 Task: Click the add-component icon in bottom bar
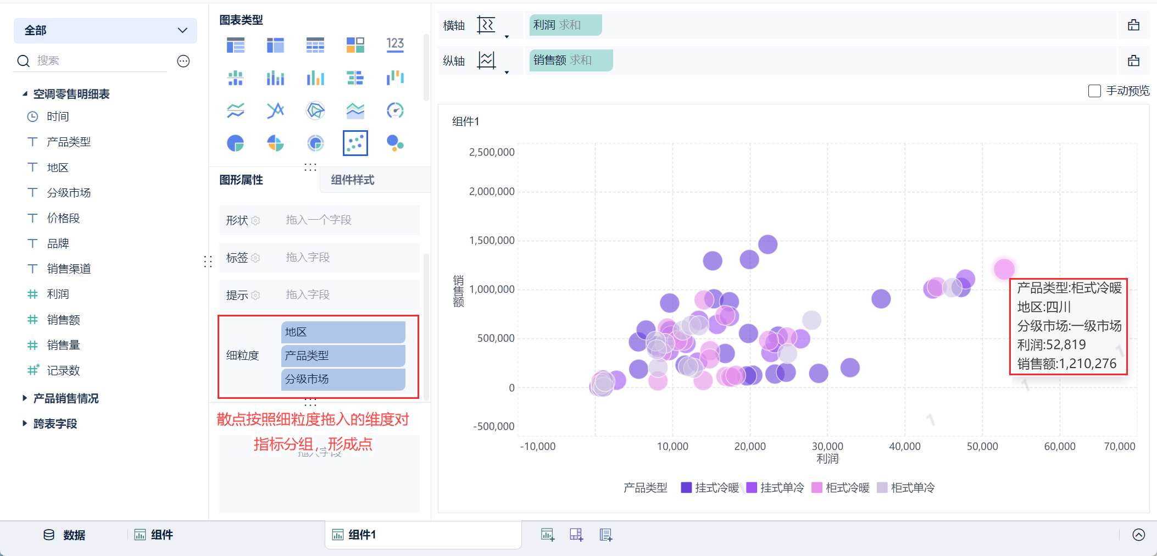(548, 535)
